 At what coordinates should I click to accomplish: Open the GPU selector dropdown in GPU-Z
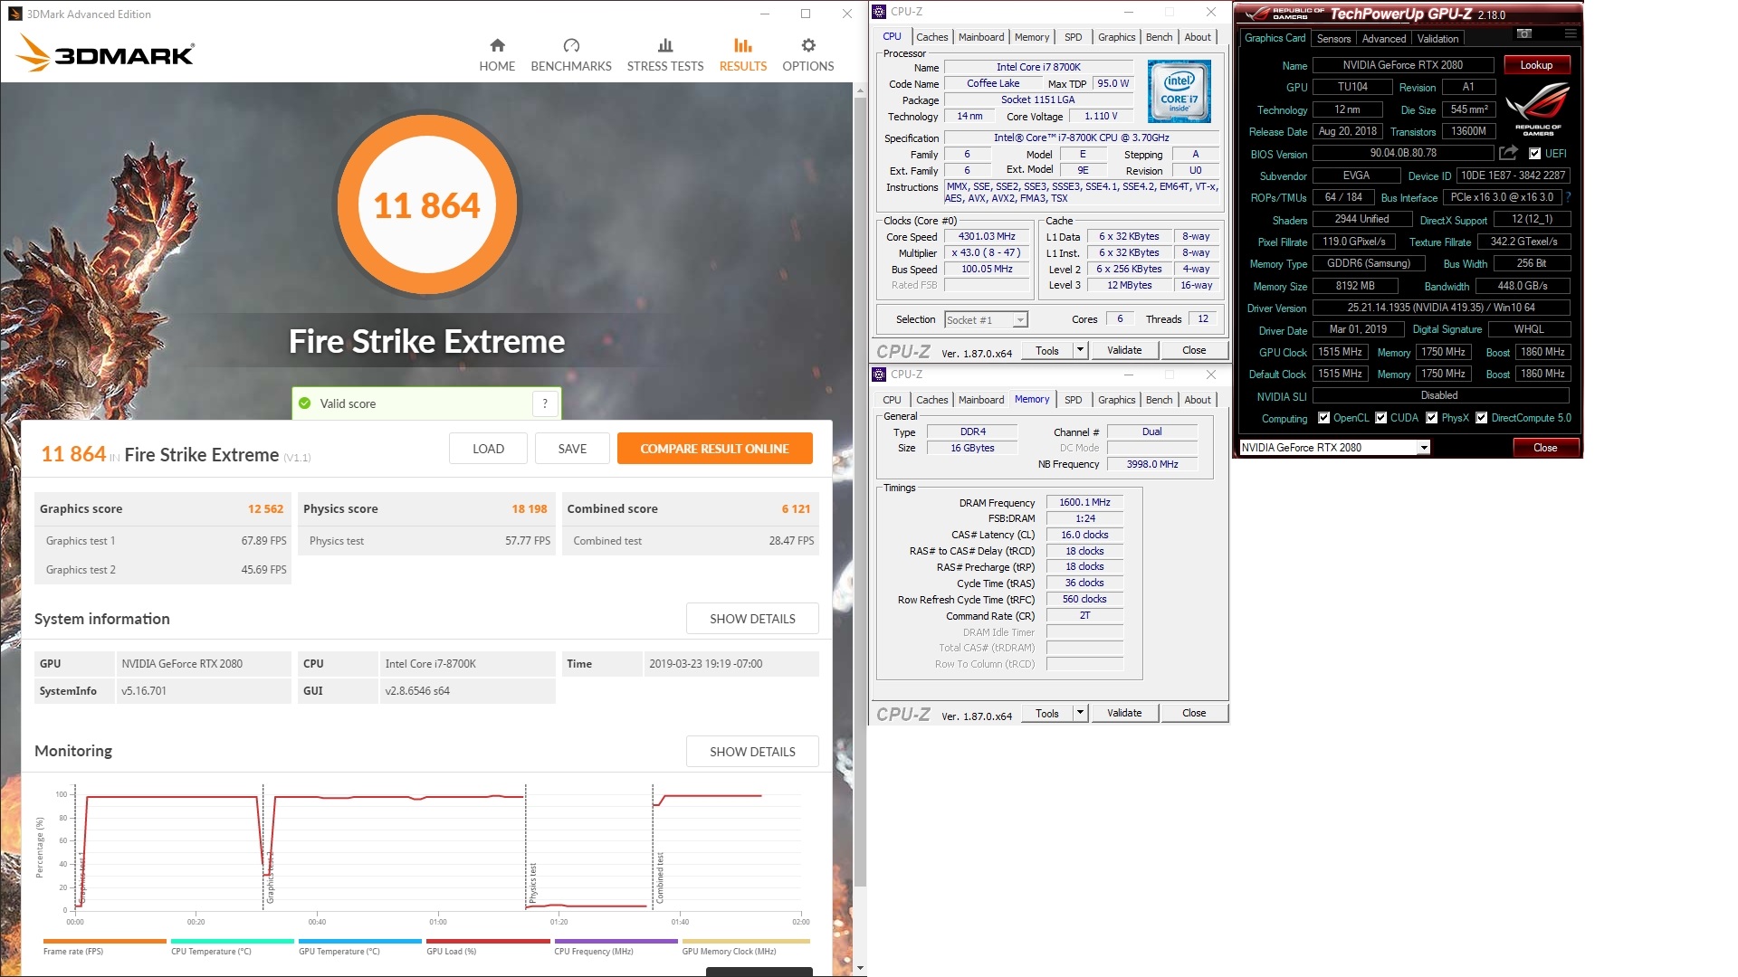pos(1424,448)
